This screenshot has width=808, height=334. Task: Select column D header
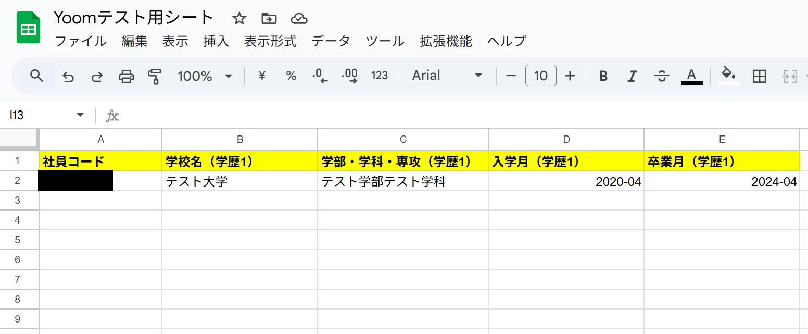click(x=566, y=139)
